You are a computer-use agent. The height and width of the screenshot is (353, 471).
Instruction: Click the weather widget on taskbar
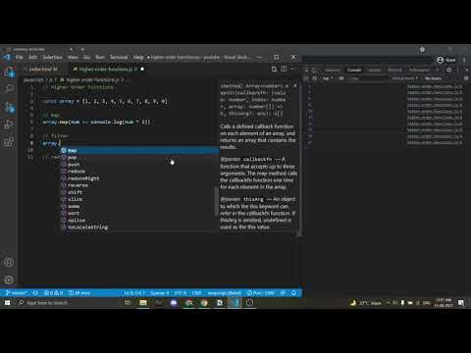(365, 303)
